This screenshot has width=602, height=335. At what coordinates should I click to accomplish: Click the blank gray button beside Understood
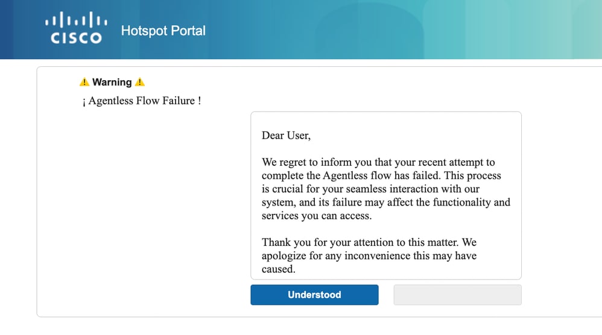tap(457, 295)
